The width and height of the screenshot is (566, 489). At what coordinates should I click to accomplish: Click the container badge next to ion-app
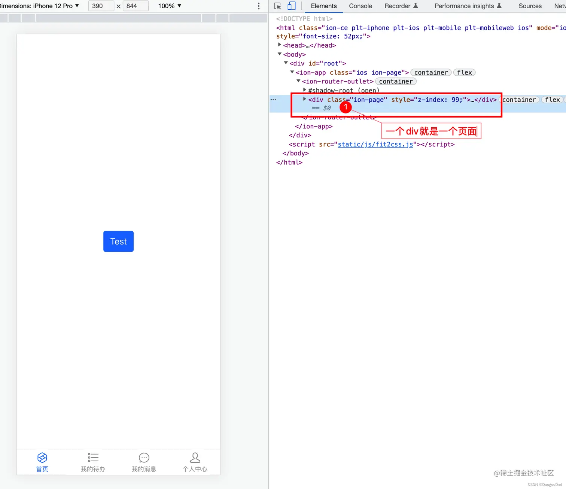[431, 73]
